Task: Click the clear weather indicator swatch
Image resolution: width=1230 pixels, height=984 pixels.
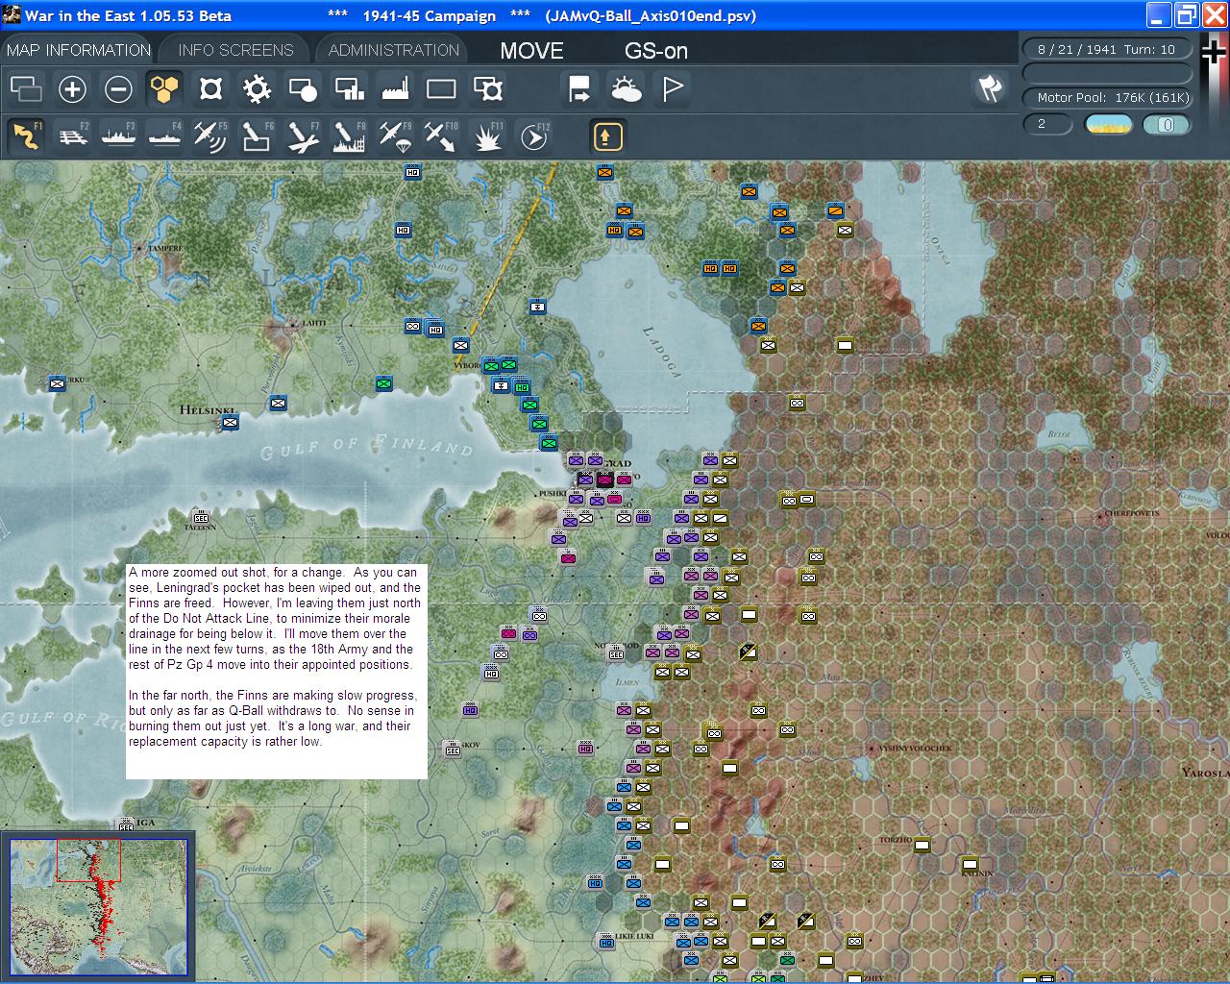Action: [1108, 125]
